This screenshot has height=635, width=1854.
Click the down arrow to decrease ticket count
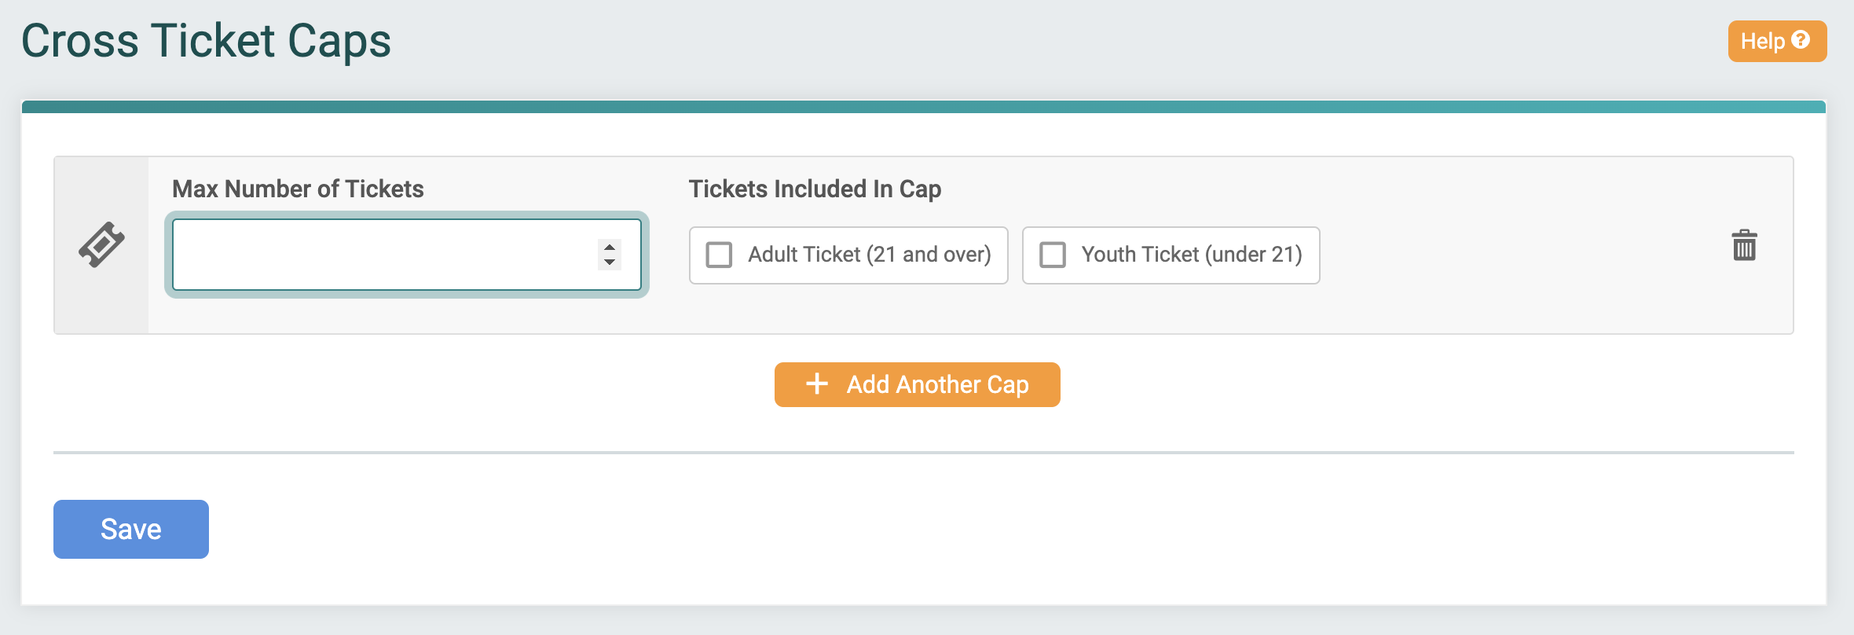610,261
